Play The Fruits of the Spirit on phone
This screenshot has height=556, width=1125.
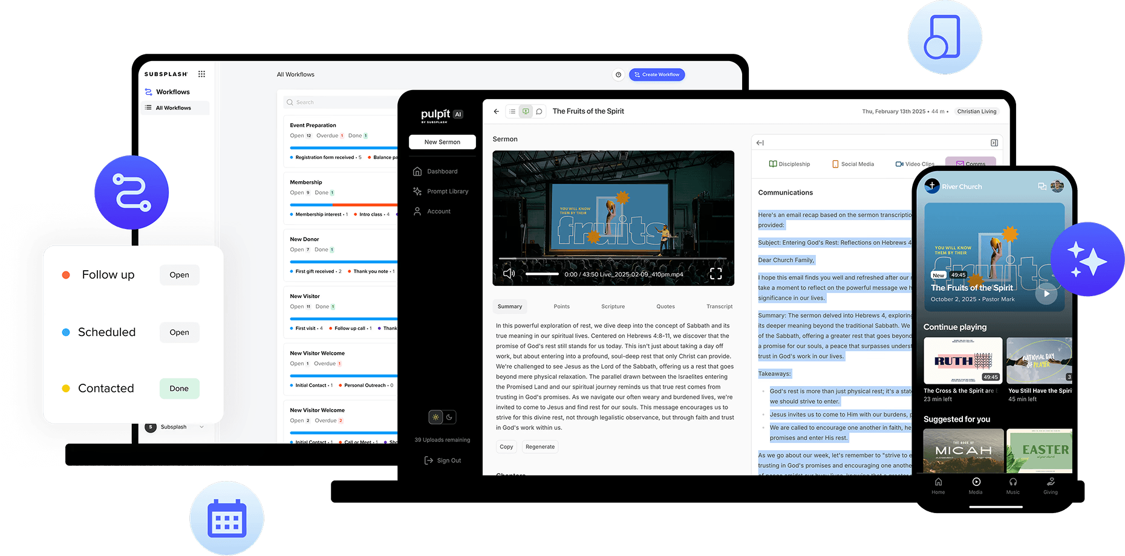coord(1046,294)
